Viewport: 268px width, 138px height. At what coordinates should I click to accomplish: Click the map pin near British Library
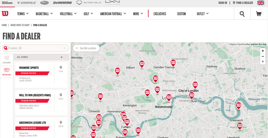tap(155, 79)
